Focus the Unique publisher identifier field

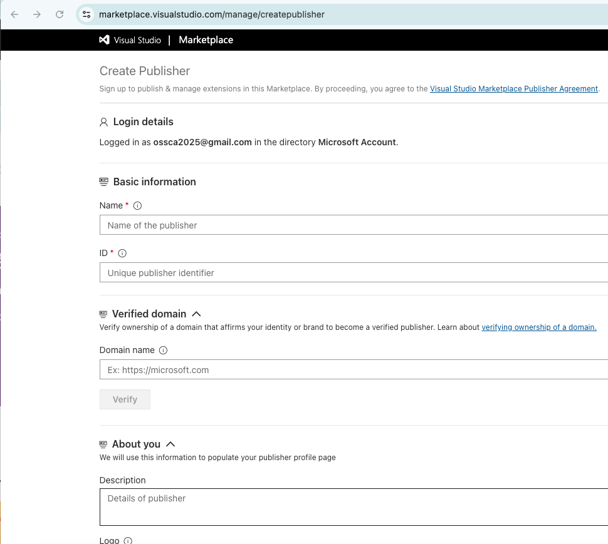tap(354, 272)
